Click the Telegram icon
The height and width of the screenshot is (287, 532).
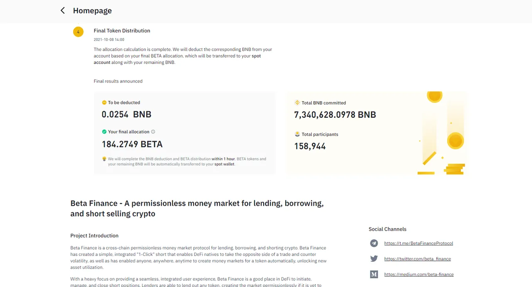coord(374,243)
